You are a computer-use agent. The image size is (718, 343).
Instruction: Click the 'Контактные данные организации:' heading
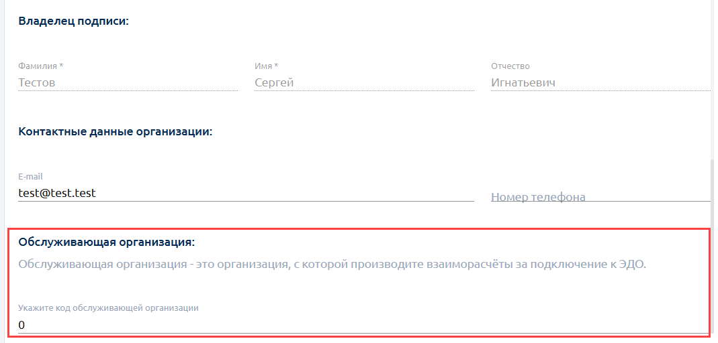tap(116, 131)
